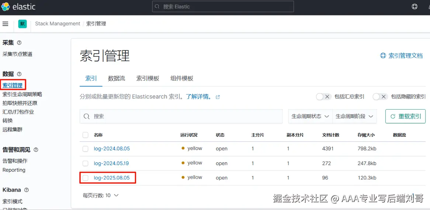Sort by 副本分片 column header
The height and width of the screenshot is (210, 430).
[295, 135]
